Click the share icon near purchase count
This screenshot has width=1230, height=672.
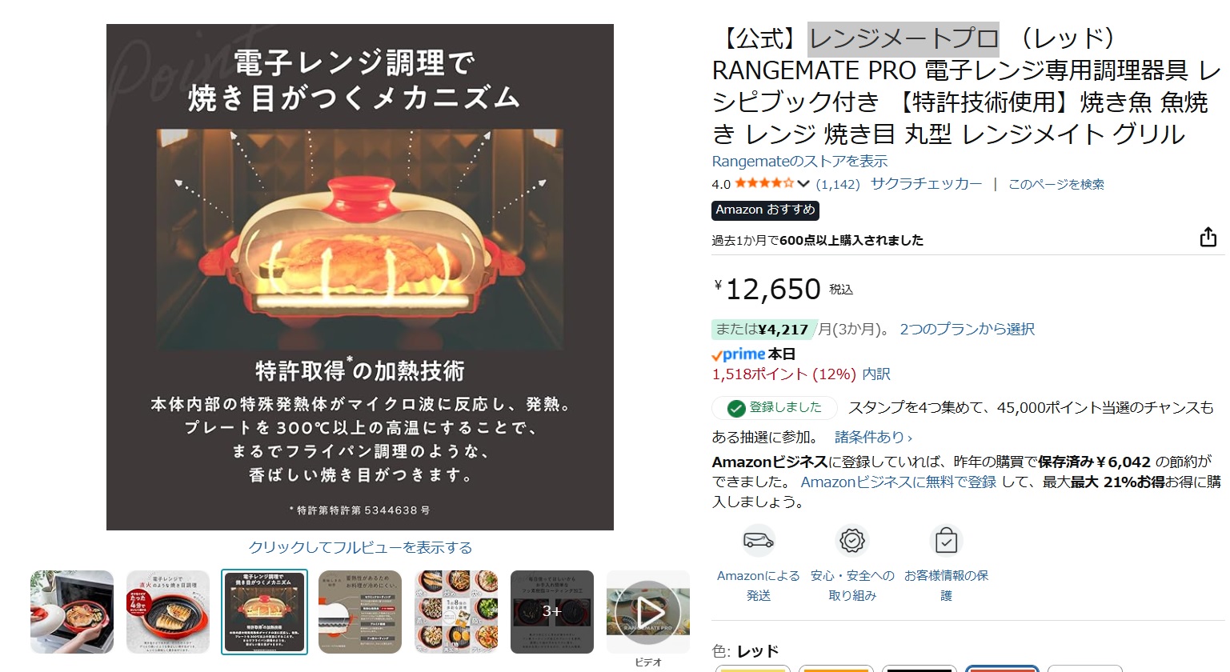tap(1208, 238)
